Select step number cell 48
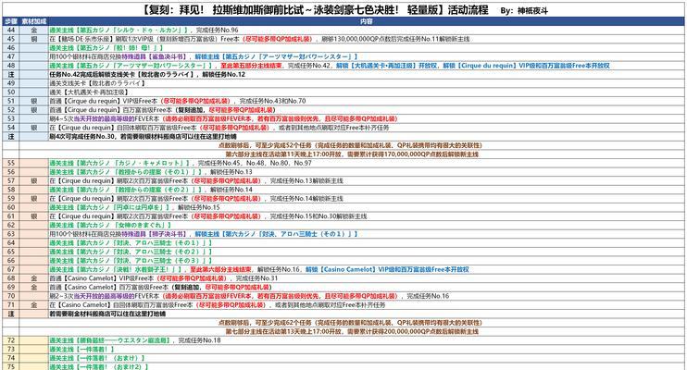 click(x=10, y=66)
